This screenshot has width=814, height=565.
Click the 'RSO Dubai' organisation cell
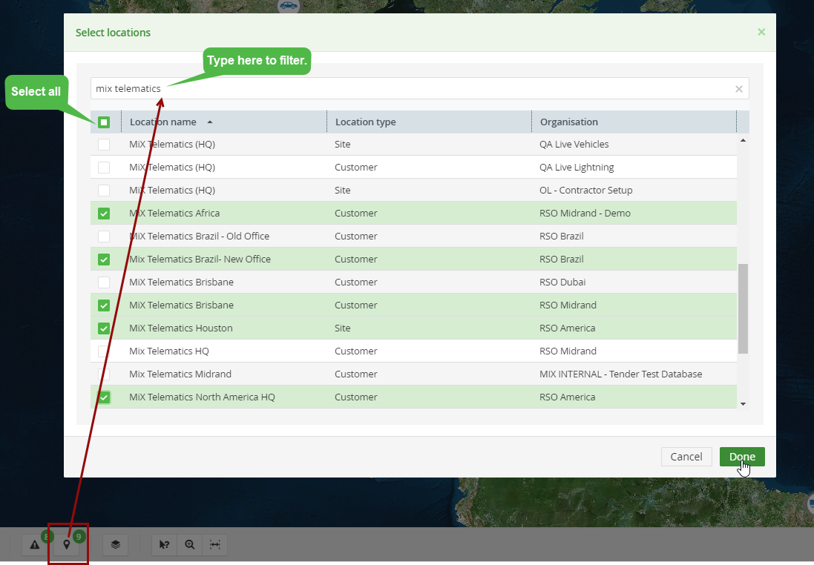tap(562, 282)
